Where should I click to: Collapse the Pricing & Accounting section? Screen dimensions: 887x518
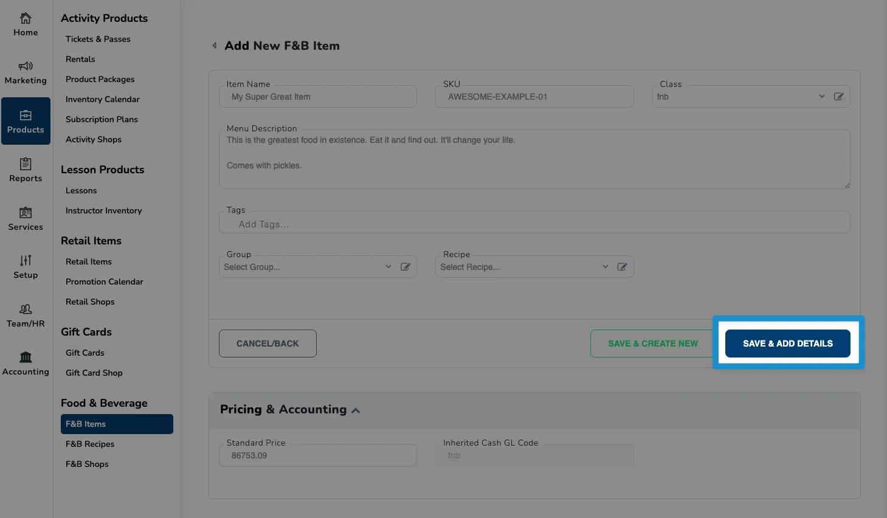(x=356, y=410)
